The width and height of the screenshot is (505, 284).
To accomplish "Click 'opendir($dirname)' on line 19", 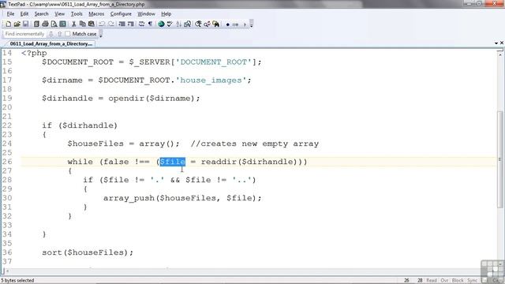I will click(151, 99).
